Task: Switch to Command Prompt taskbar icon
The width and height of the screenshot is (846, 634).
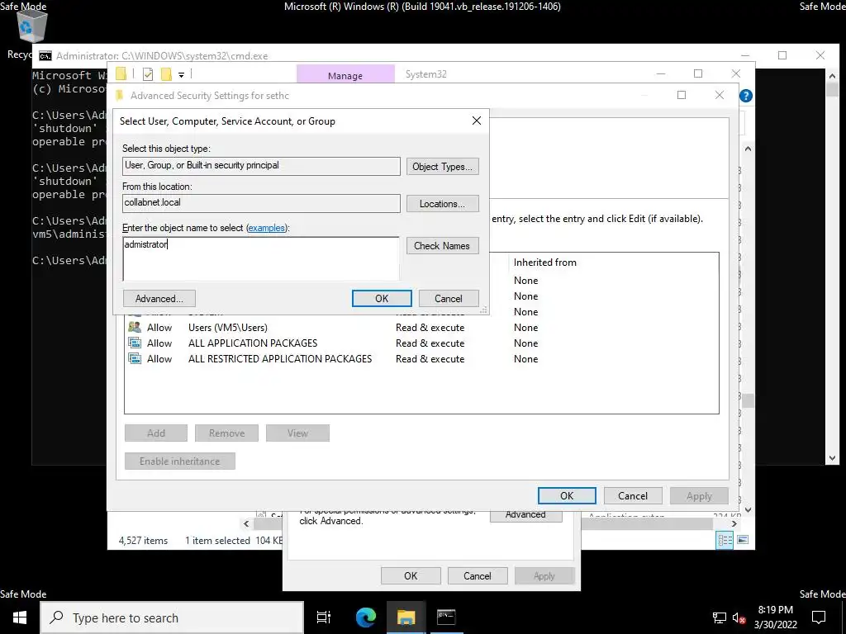Action: click(x=446, y=617)
